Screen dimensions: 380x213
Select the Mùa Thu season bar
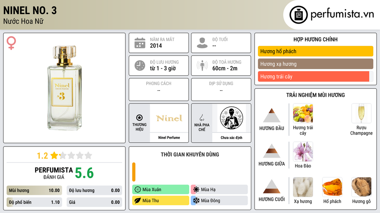161,200
